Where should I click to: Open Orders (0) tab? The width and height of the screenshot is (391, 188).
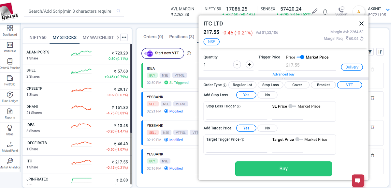coord(153,37)
